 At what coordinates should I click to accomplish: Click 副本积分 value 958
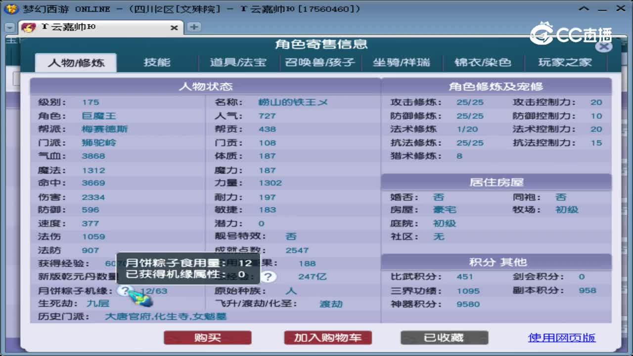coord(588,290)
